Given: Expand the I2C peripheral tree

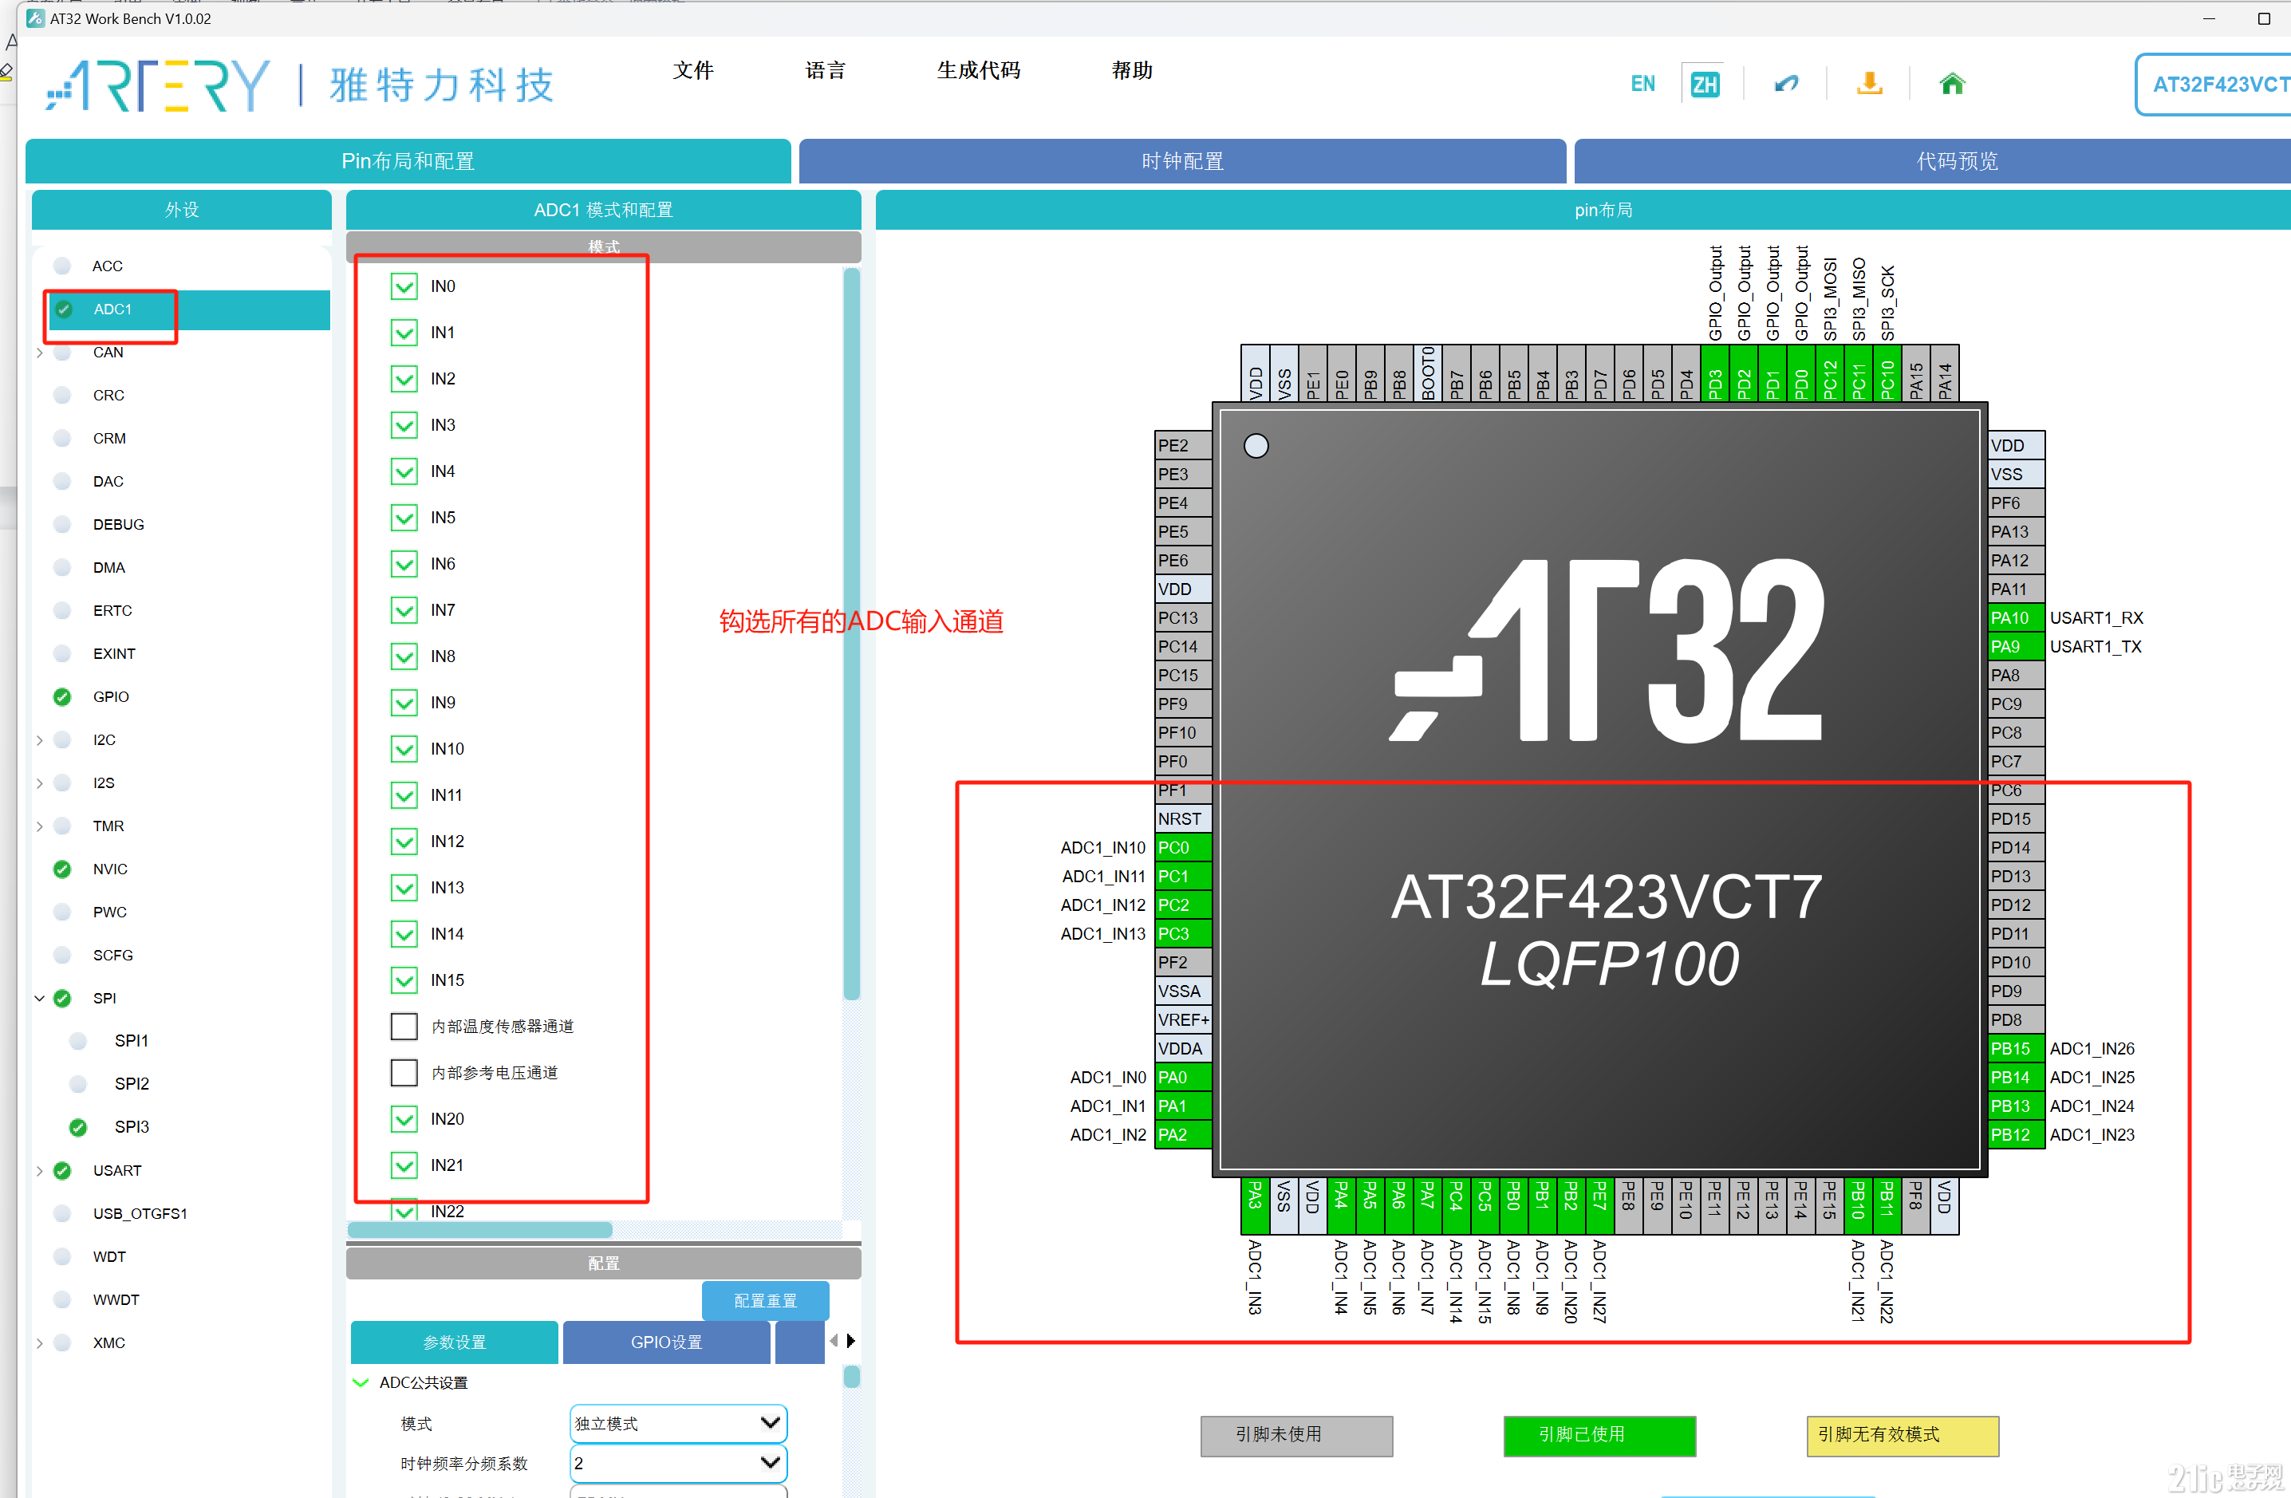Looking at the screenshot, I should click(39, 740).
